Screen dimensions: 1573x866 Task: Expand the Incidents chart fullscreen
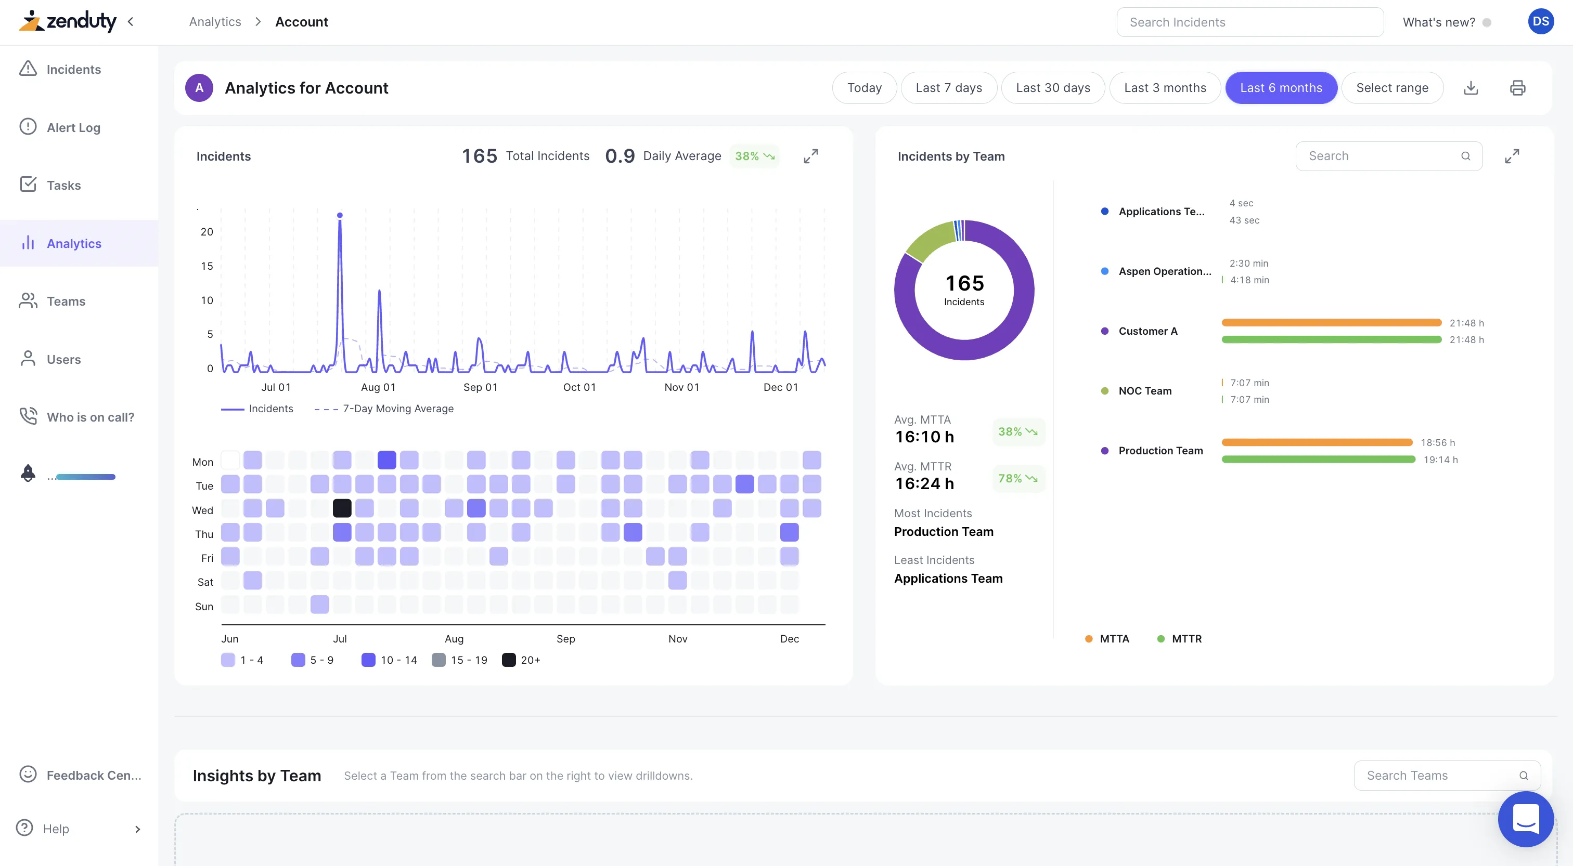click(x=810, y=156)
